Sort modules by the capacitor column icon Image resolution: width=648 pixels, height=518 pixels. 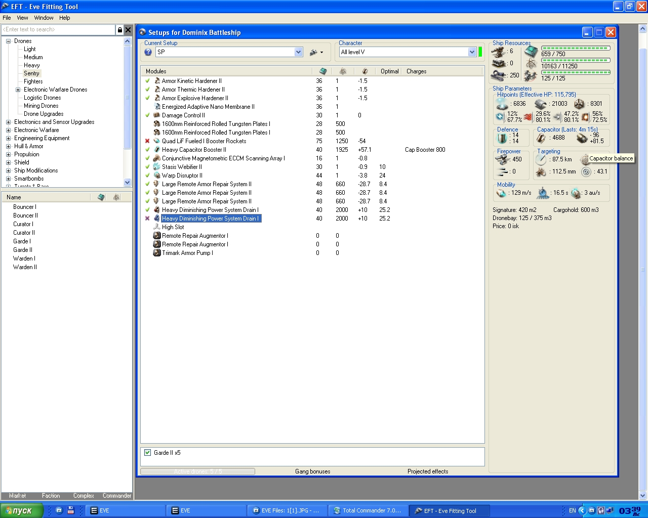pyautogui.click(x=365, y=71)
